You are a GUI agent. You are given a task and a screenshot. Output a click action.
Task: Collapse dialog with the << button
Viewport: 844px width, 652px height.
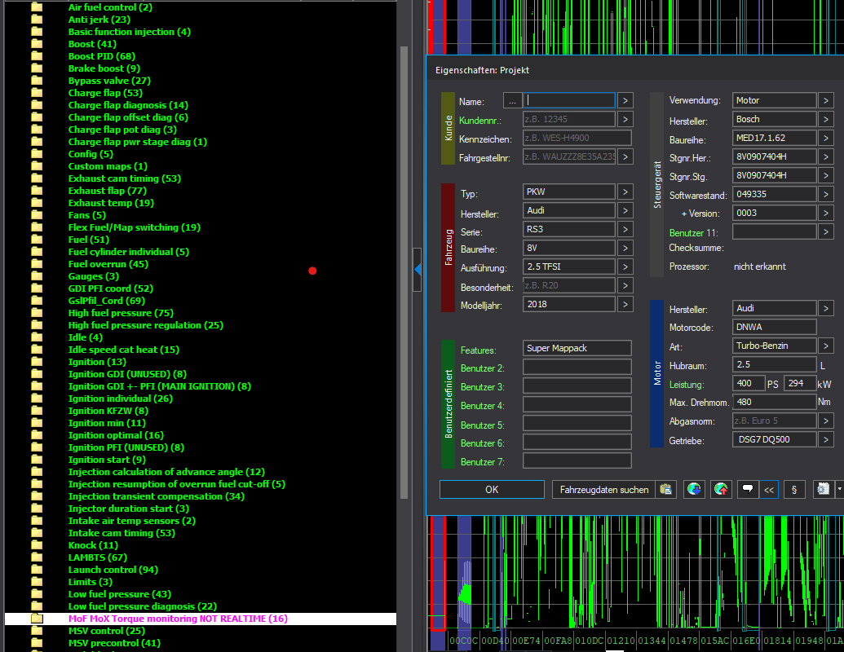point(769,490)
